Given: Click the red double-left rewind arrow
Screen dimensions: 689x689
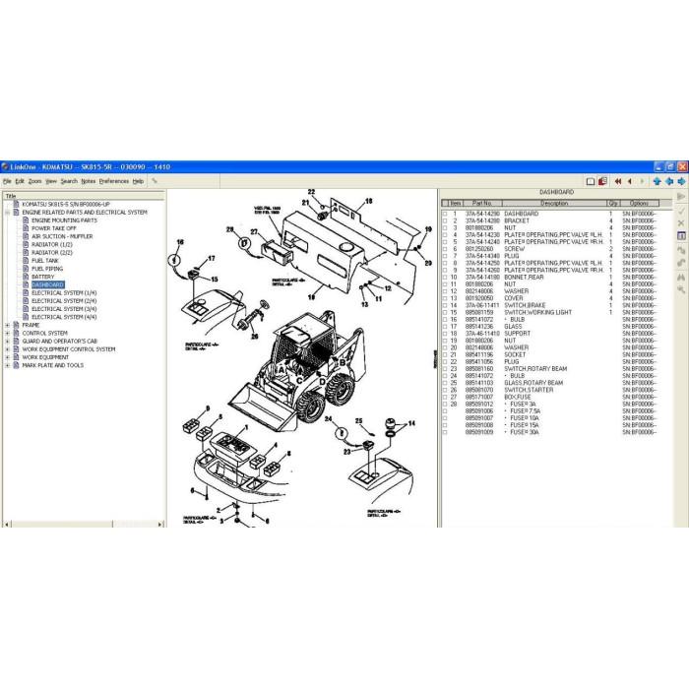Looking at the screenshot, I should (x=618, y=181).
